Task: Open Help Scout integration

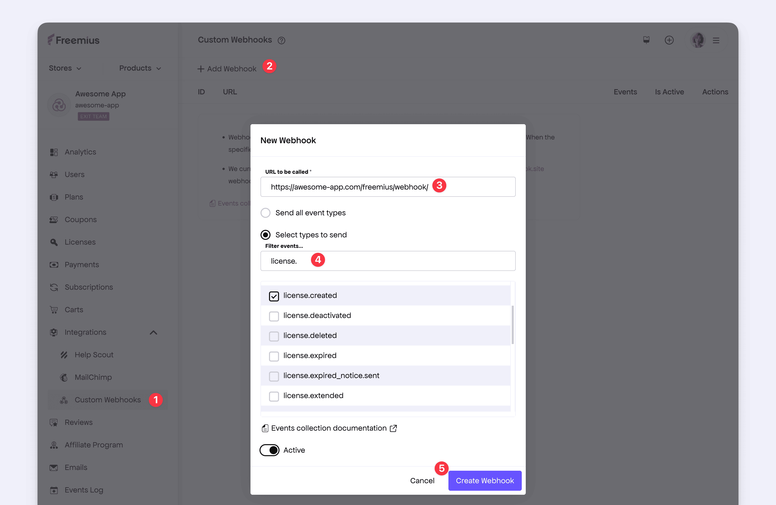Action: point(94,355)
